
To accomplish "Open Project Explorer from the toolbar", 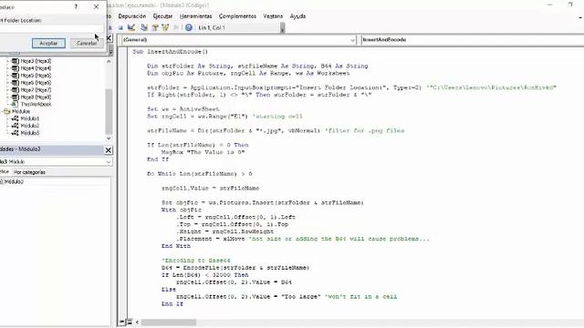I will tap(144, 27).
